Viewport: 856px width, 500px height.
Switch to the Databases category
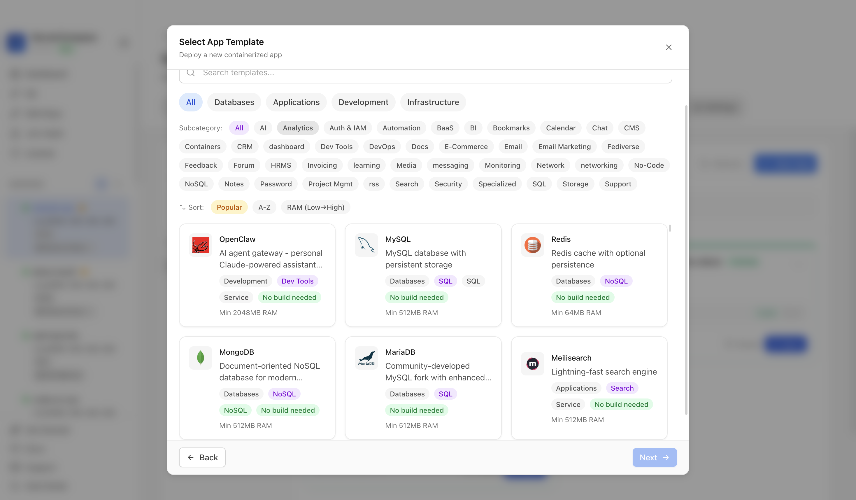pos(234,102)
